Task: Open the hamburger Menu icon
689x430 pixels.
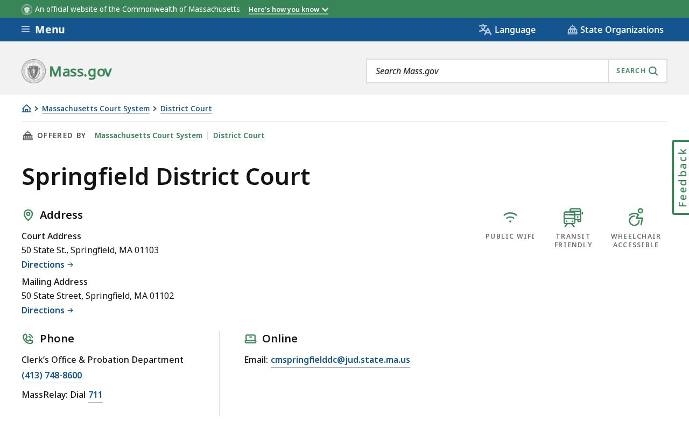Action: [25, 29]
